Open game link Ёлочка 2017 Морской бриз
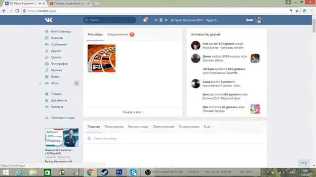 click(x=221, y=98)
